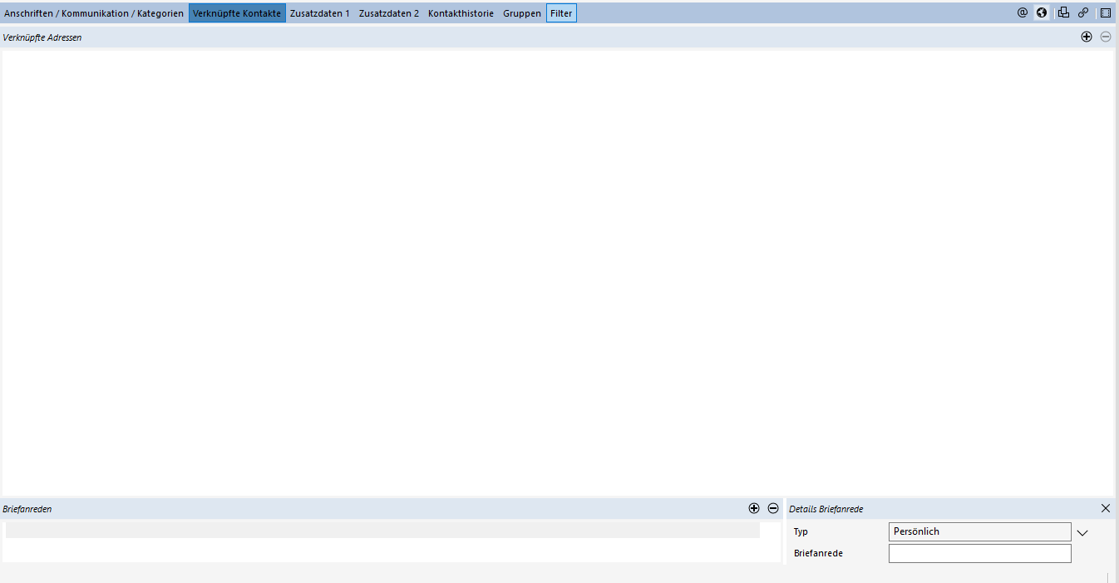Switch to the Zusatzdaten 1 tab
1119x583 pixels.
(320, 13)
